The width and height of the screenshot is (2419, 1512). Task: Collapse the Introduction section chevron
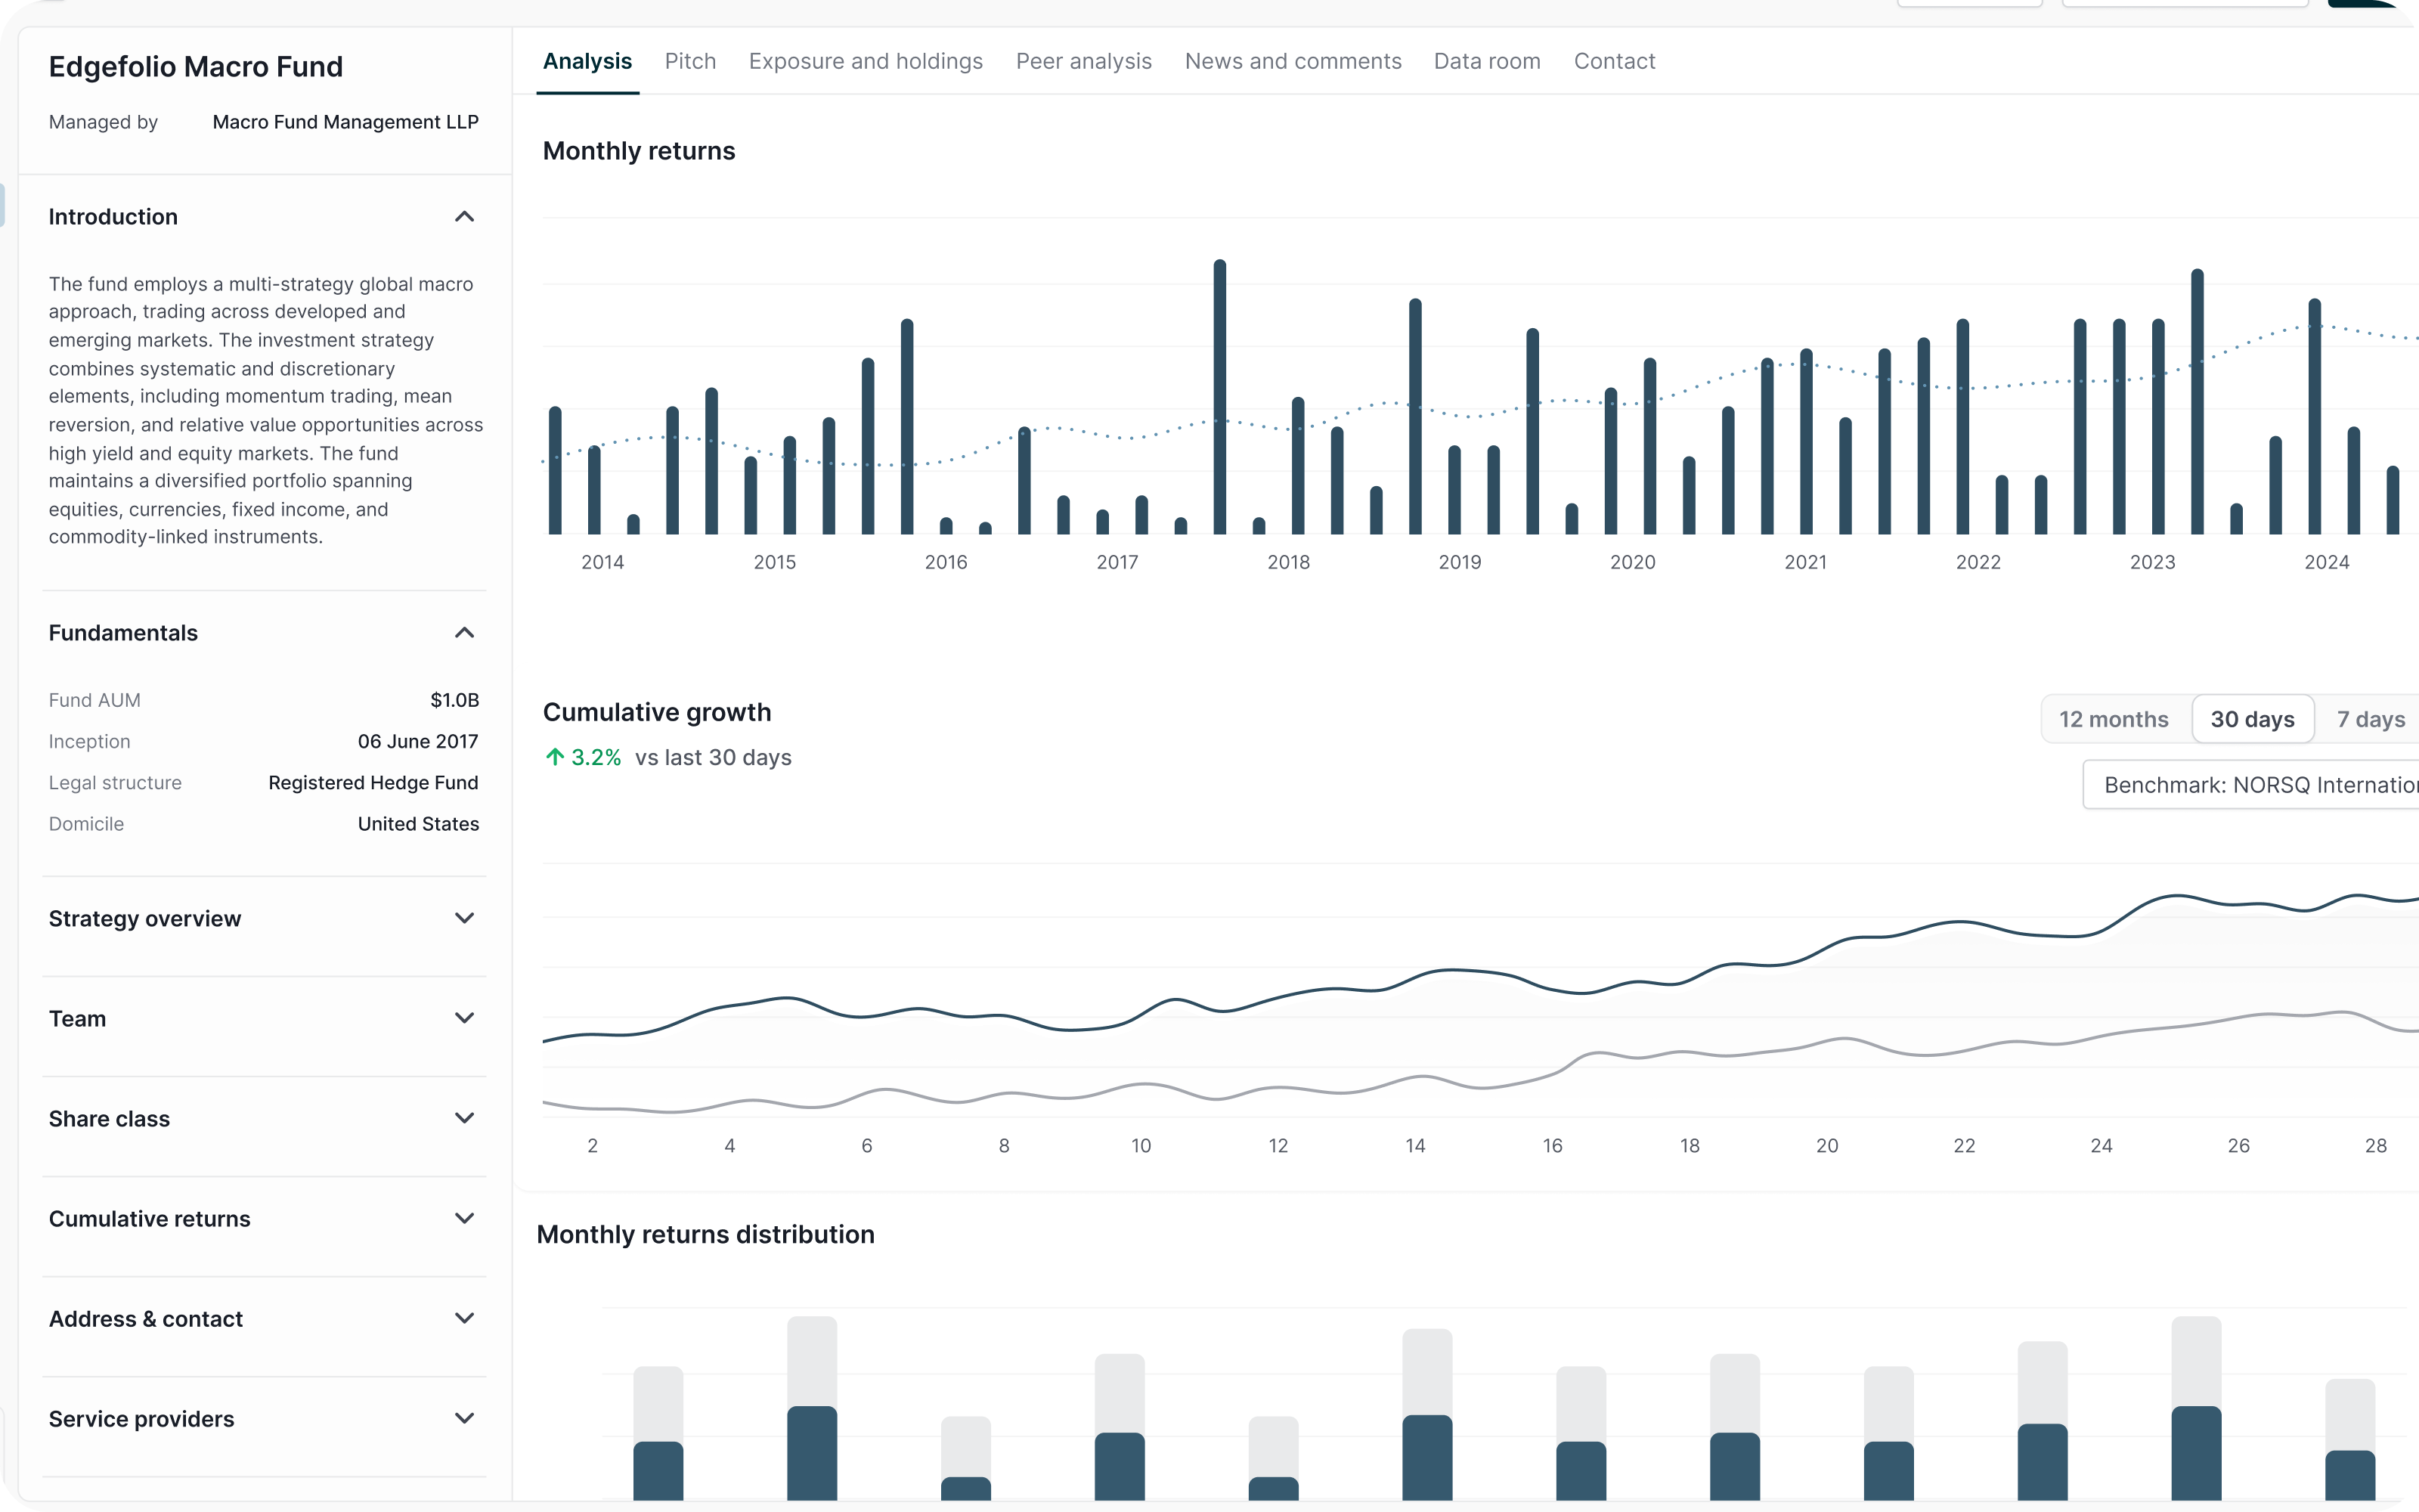coord(464,217)
